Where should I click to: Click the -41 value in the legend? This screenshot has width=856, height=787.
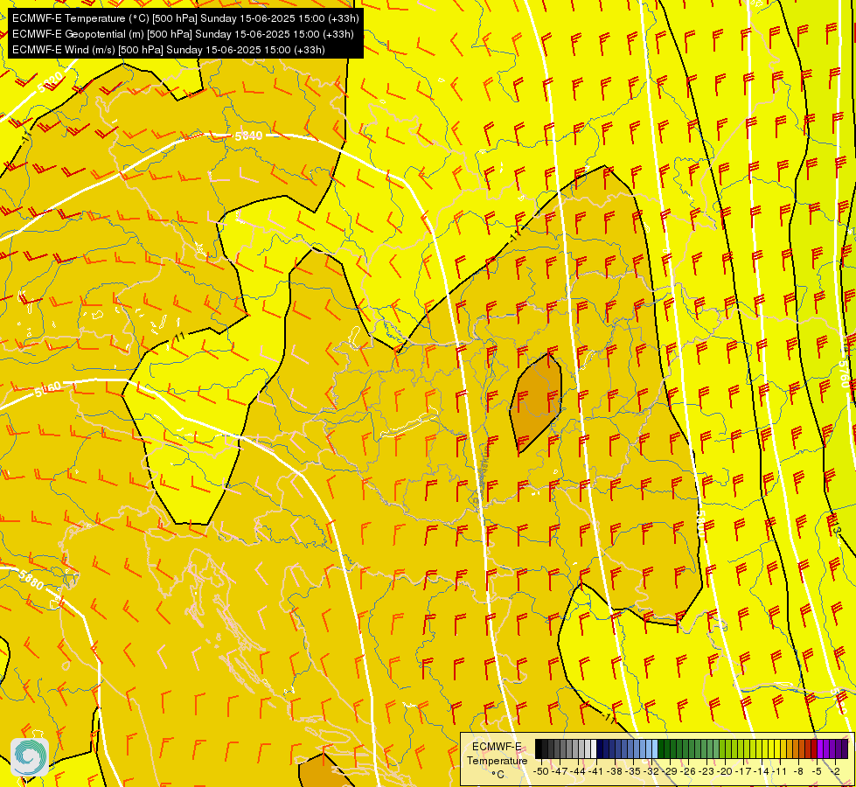point(595,771)
